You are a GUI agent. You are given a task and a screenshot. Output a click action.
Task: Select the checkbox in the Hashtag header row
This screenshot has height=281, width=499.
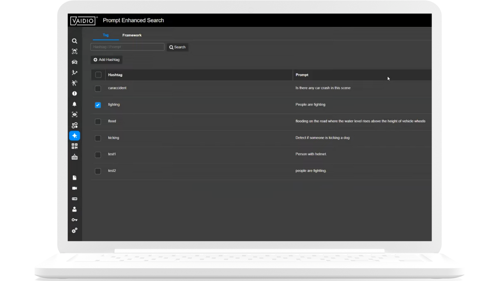click(x=98, y=75)
